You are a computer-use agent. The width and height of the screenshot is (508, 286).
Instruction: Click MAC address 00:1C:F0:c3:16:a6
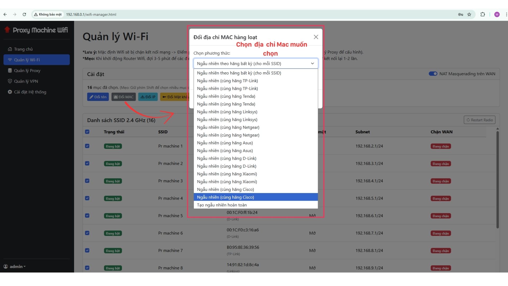pyautogui.click(x=243, y=230)
